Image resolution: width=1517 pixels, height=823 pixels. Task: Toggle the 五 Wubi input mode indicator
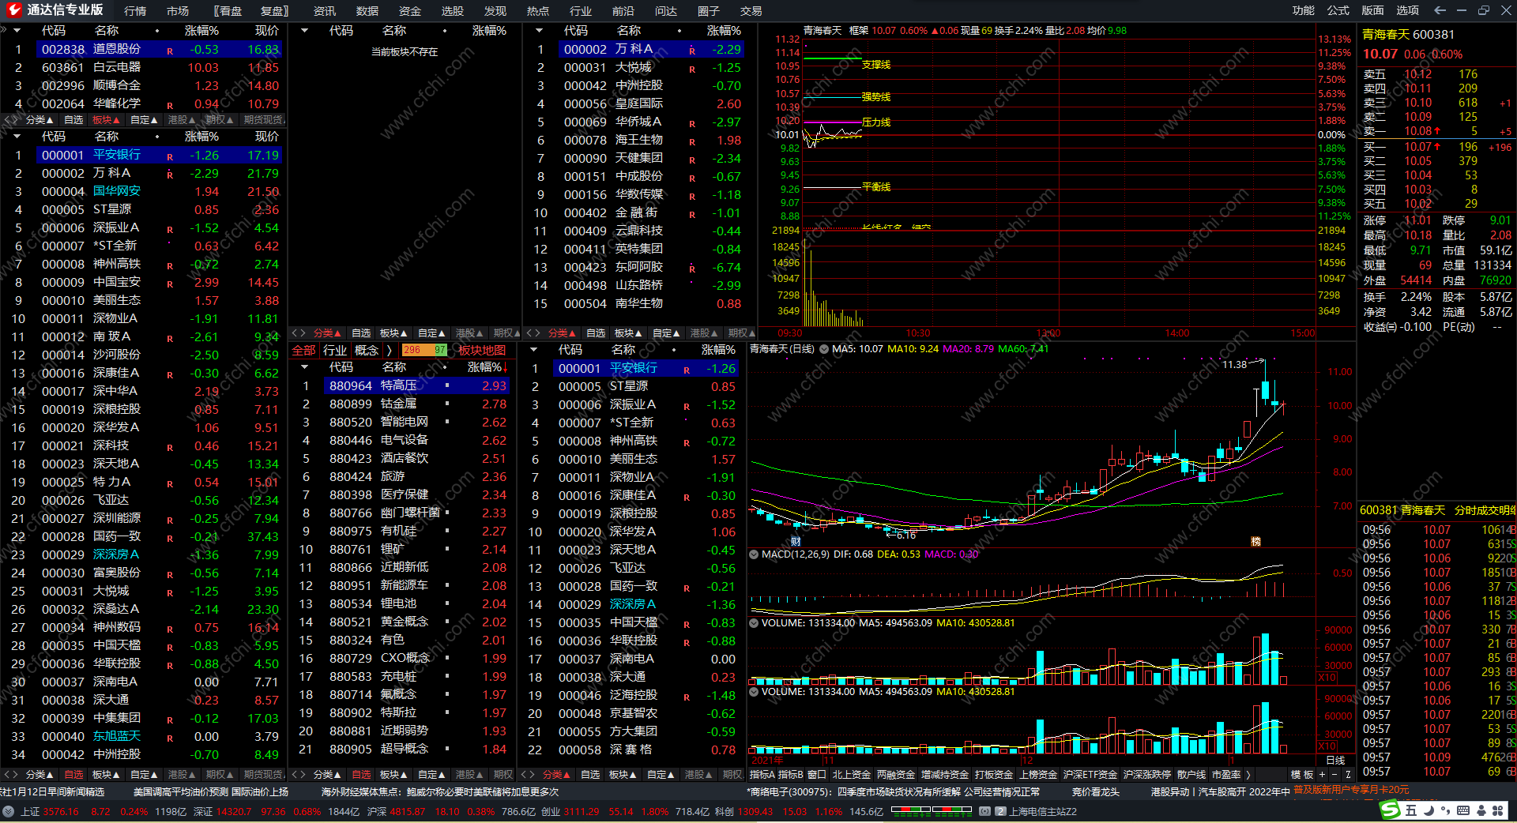coord(1411,810)
